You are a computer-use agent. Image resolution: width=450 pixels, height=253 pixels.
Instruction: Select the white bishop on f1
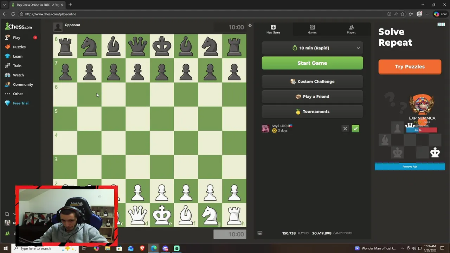pos(186,215)
